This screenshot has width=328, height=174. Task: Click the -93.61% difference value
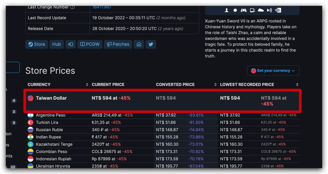point(196,115)
